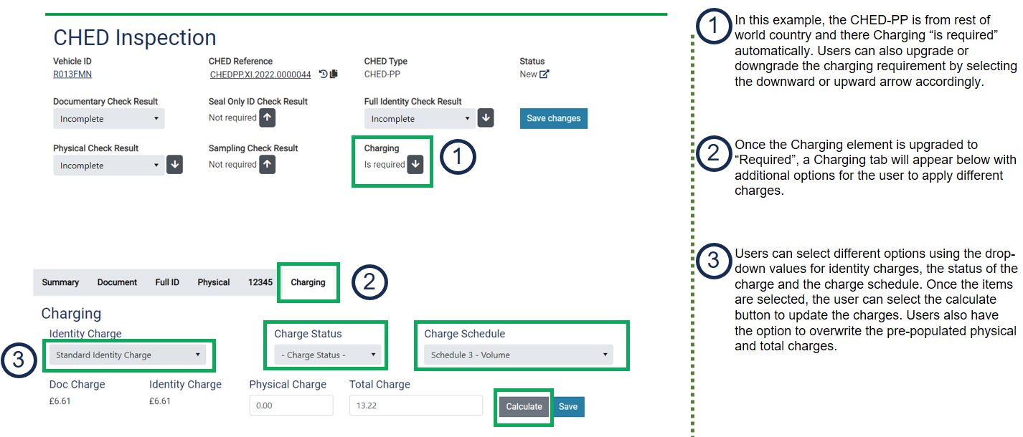Click the copy CHED Reference icon
The height and width of the screenshot is (437, 1023).
click(334, 74)
